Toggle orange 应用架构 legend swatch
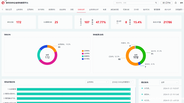 pos(83,51)
